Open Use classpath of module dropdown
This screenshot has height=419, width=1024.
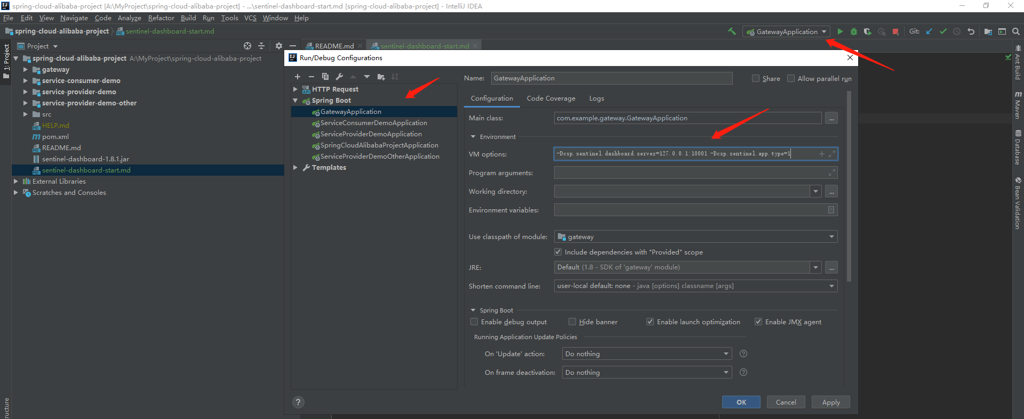pos(696,236)
